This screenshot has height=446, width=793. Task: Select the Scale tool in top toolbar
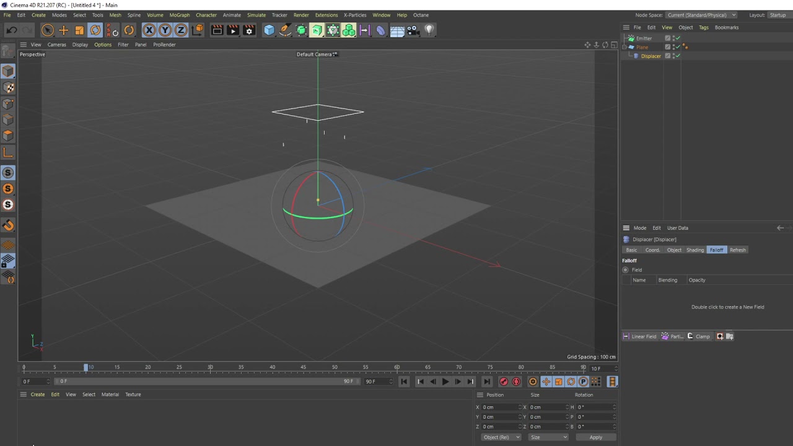(79, 30)
